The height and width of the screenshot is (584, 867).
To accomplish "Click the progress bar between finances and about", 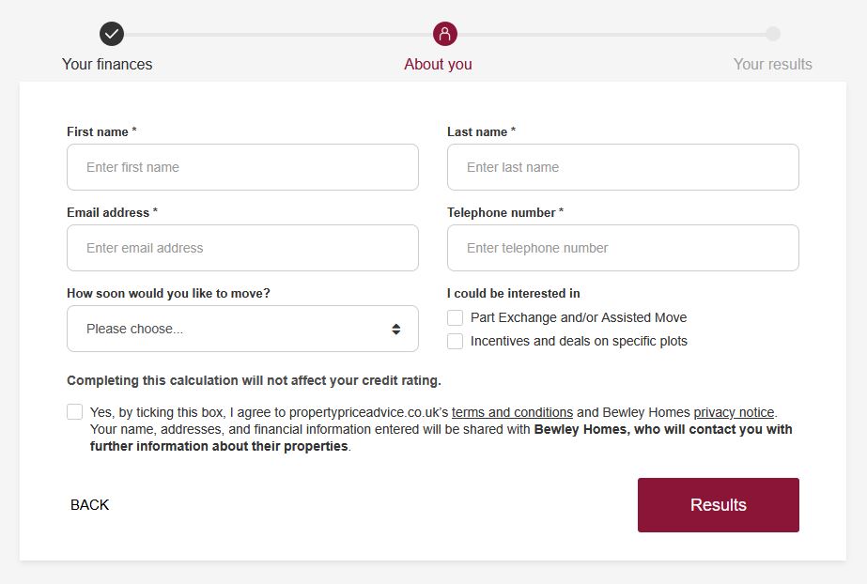I will [x=279, y=34].
